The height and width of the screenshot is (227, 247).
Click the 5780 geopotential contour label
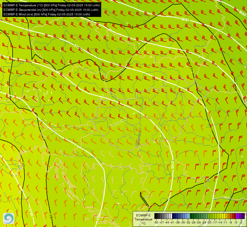coord(31,213)
